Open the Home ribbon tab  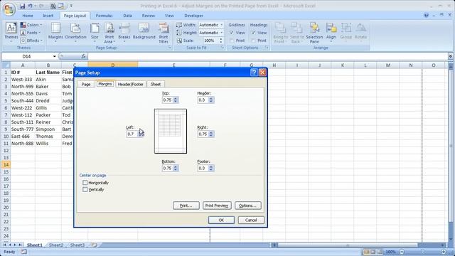[28, 16]
